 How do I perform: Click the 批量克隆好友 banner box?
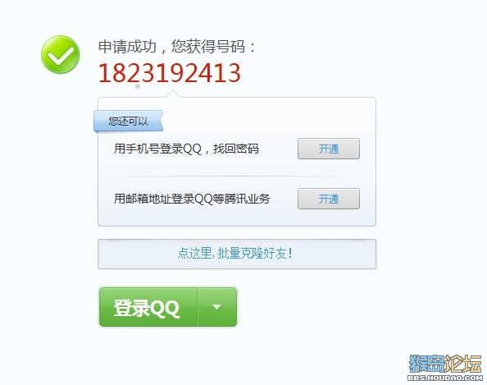(237, 254)
